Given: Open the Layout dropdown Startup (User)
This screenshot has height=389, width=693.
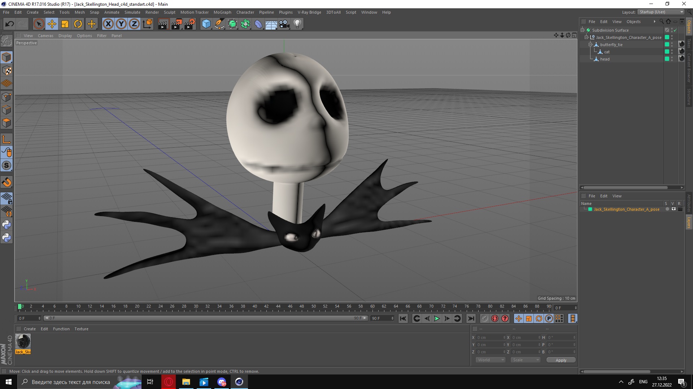Looking at the screenshot, I should [661, 12].
